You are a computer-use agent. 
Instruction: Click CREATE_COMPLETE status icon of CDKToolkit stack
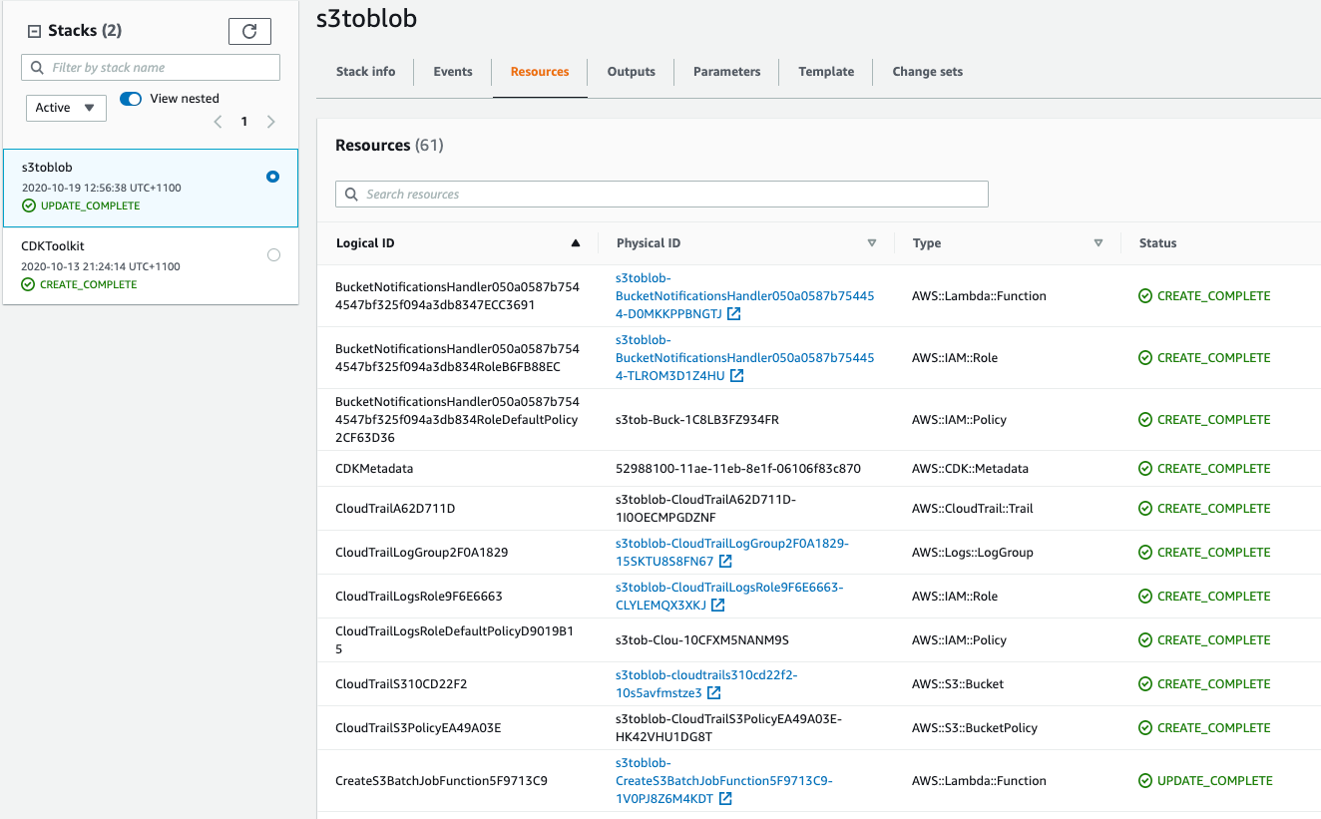coord(29,285)
